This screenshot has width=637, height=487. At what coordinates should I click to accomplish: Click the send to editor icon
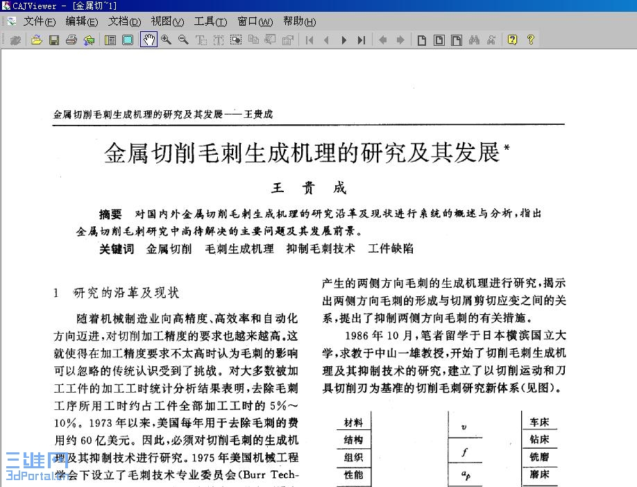[x=288, y=40]
